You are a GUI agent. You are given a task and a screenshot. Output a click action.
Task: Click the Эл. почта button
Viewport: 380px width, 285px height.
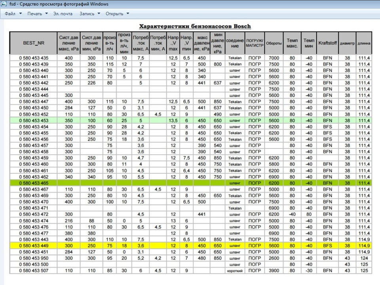[63, 13]
